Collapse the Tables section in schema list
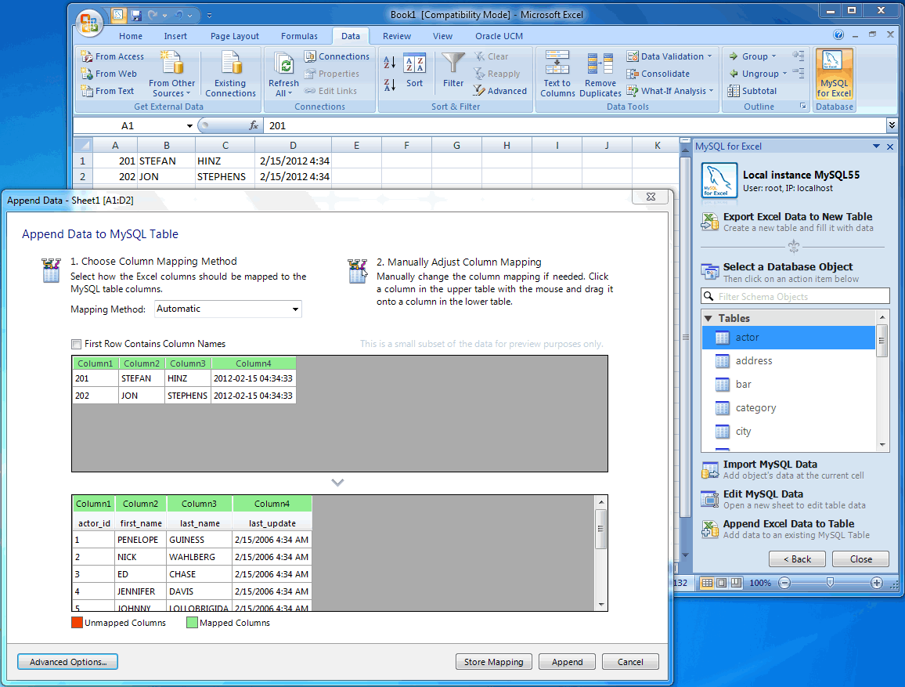This screenshot has height=687, width=905. coord(708,319)
